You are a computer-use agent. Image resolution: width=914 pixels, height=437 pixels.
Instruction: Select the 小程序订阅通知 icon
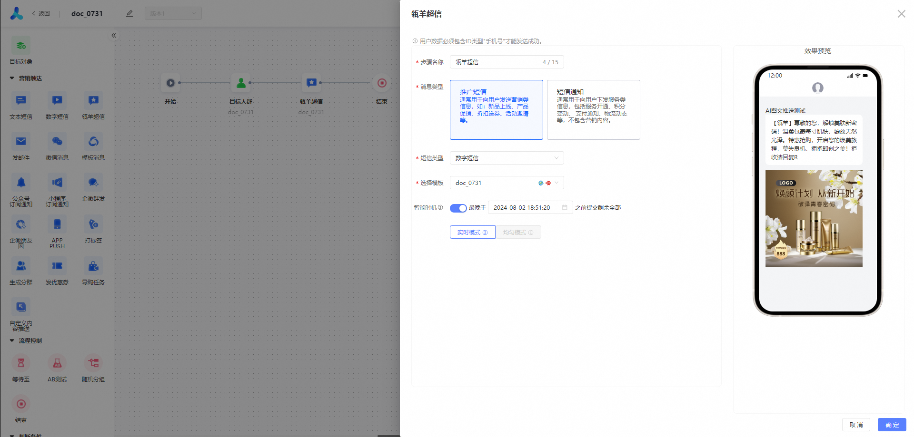(57, 182)
